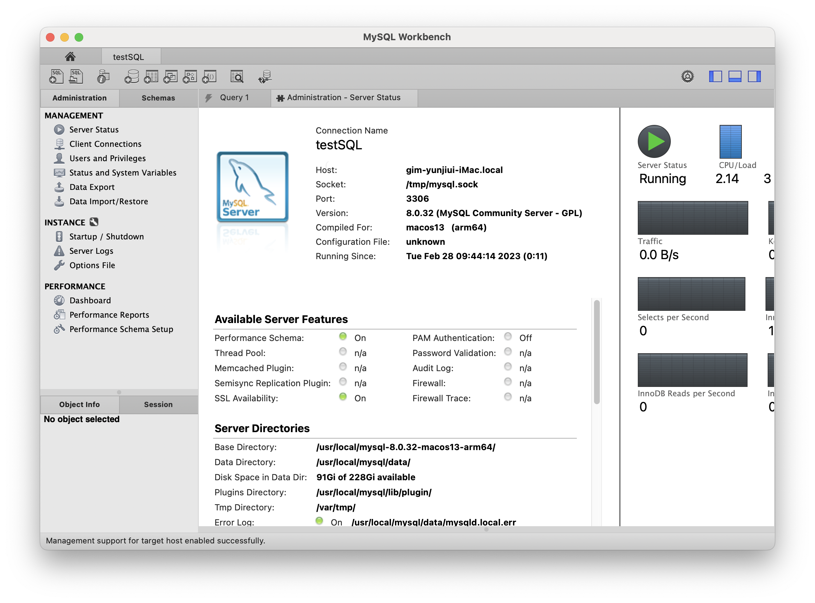Click the create new schema icon
This screenshot has width=815, height=603.
pos(131,77)
